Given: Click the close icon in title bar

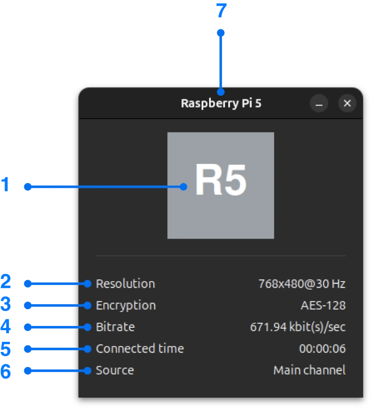Looking at the screenshot, I should click(x=347, y=104).
